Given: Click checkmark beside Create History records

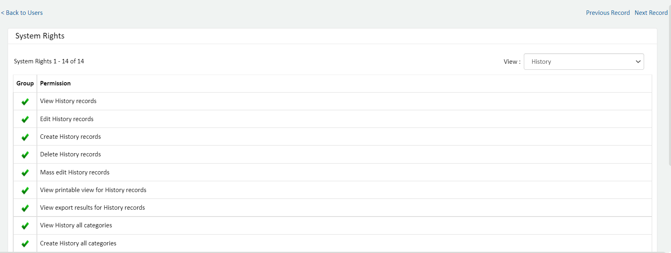Looking at the screenshot, I should [25, 137].
